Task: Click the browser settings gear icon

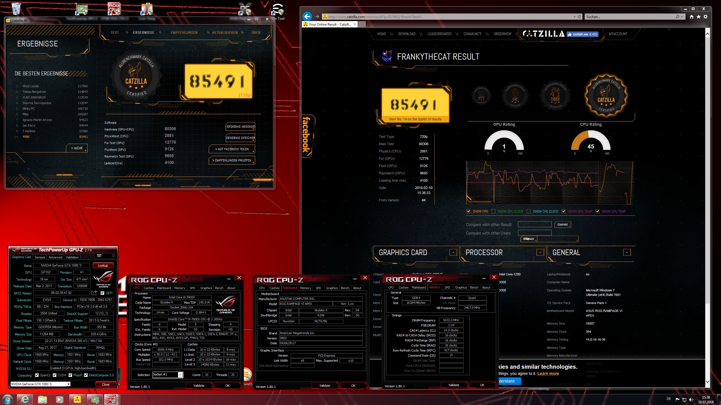Action: (706, 17)
